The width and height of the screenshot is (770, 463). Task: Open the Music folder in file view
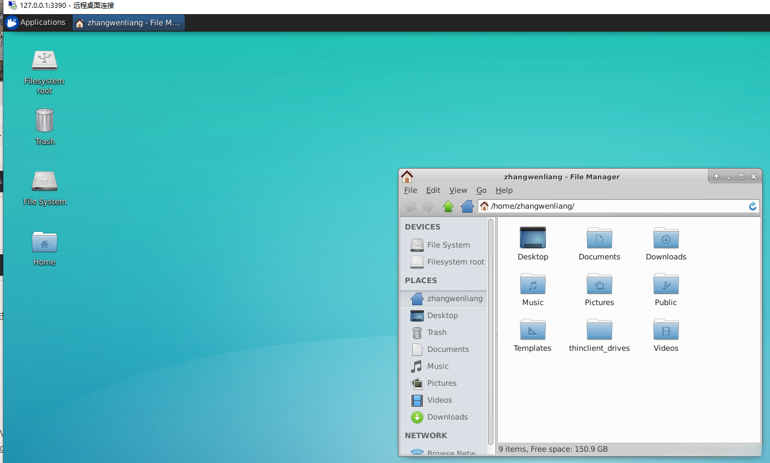point(532,284)
